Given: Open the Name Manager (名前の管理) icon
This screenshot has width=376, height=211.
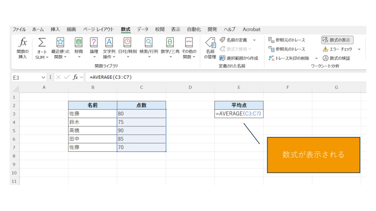Looking at the screenshot, I should [210, 43].
